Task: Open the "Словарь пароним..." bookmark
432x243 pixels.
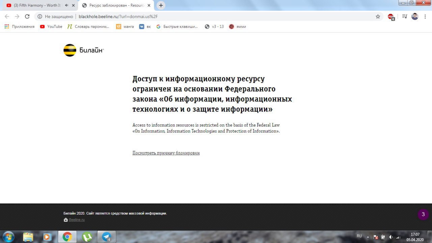Action: pyautogui.click(x=88, y=26)
